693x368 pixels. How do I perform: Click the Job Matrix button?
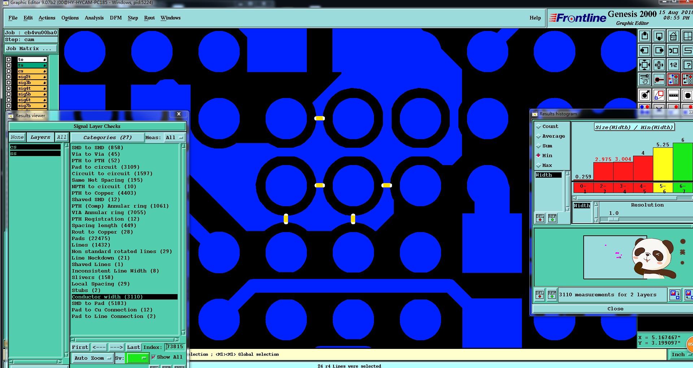tap(31, 48)
